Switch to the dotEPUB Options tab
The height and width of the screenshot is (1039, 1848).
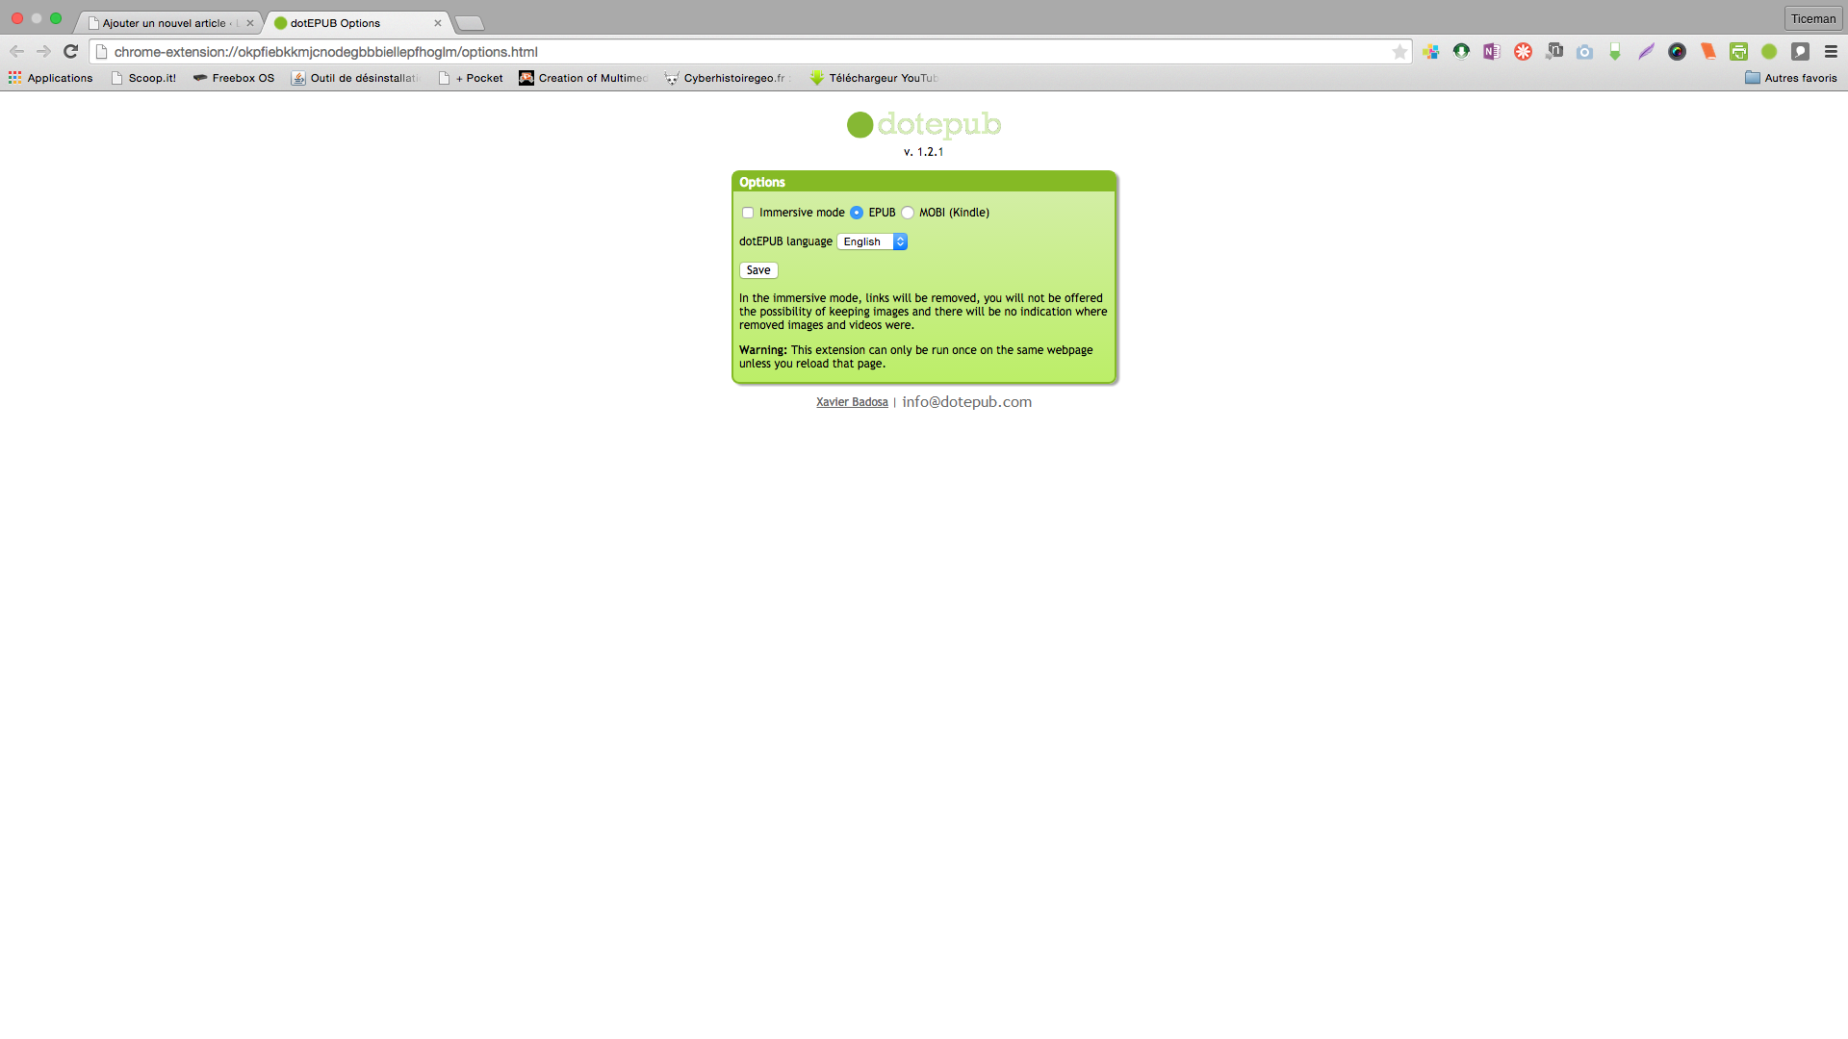pyautogui.click(x=357, y=23)
